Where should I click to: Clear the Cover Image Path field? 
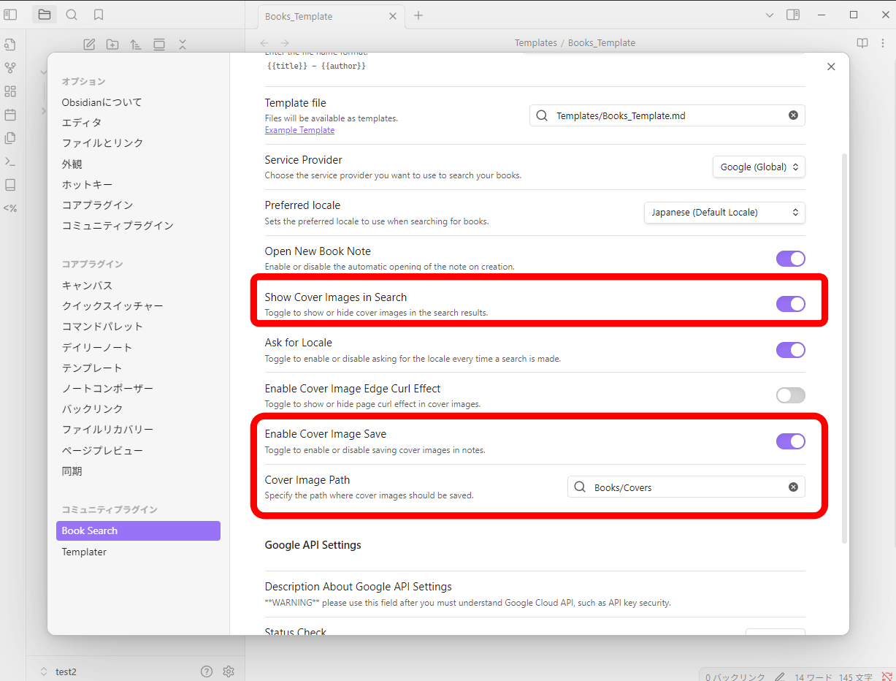click(x=793, y=487)
